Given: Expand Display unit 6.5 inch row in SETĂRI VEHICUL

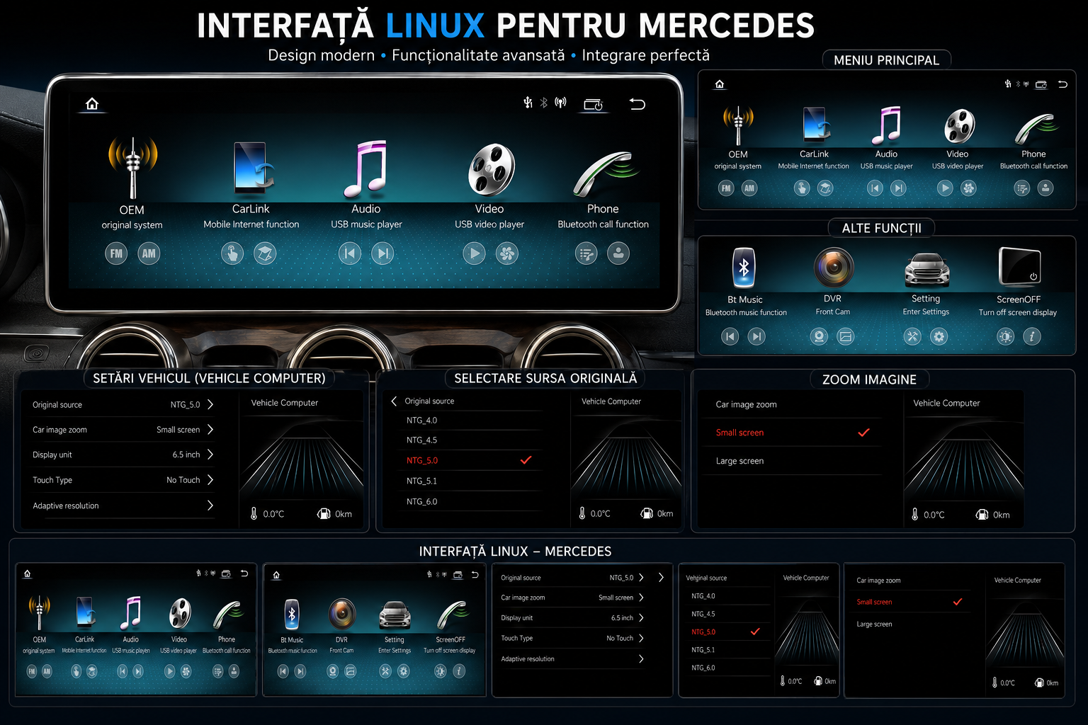Looking at the screenshot, I should point(122,455).
